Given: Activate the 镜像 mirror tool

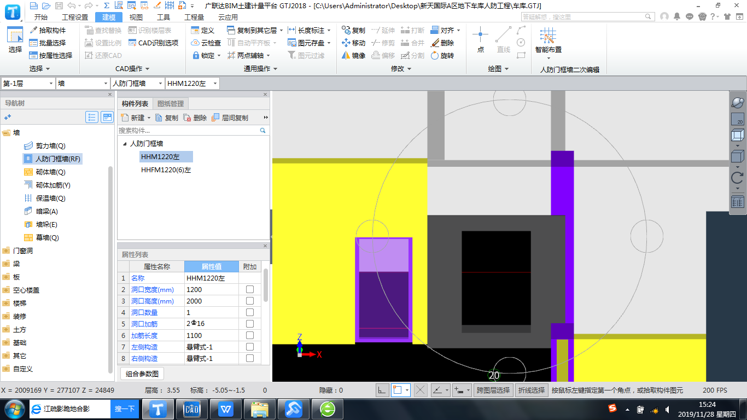Looking at the screenshot, I should point(353,55).
